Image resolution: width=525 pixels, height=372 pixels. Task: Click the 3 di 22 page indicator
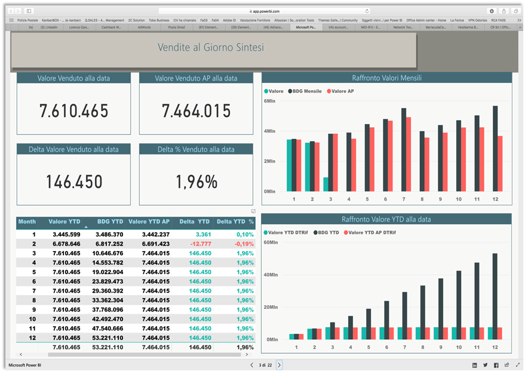coord(265,365)
